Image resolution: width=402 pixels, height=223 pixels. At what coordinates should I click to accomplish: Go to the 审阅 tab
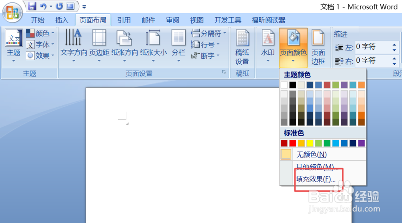tap(172, 20)
